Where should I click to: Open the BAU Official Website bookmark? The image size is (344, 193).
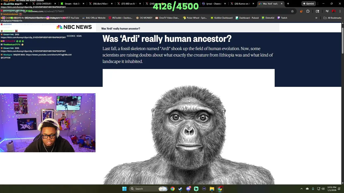94,18
